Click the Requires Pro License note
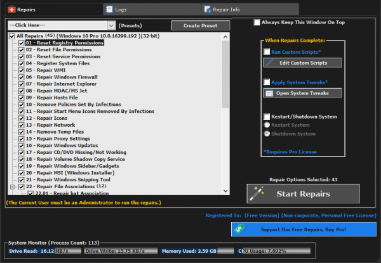The width and height of the screenshot is (381, 263). tap(290, 152)
